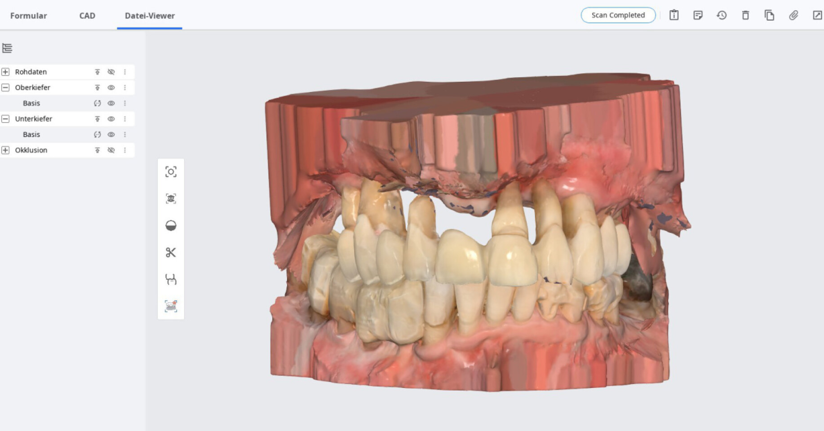Expand the Okklusion tree node
Screen dimensions: 824x431
5,150
